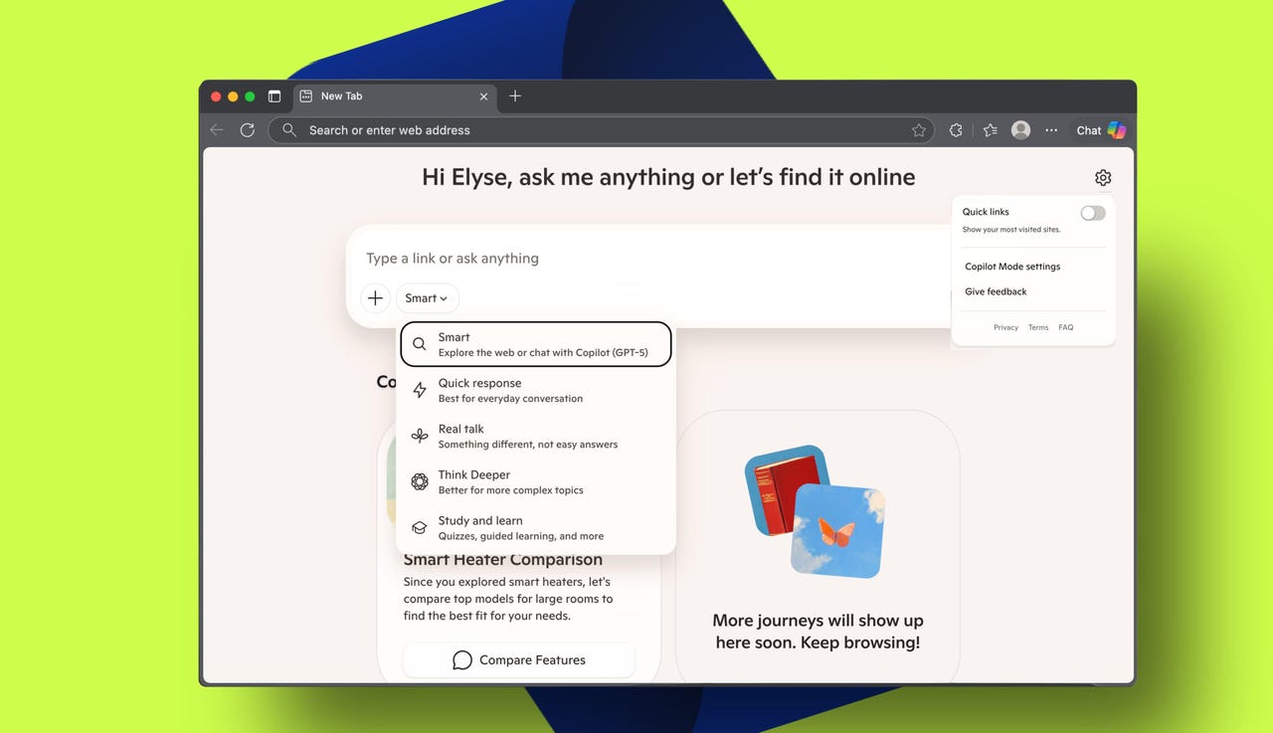Open the page settings gear icon
The height and width of the screenshot is (733, 1273).
coord(1103,178)
